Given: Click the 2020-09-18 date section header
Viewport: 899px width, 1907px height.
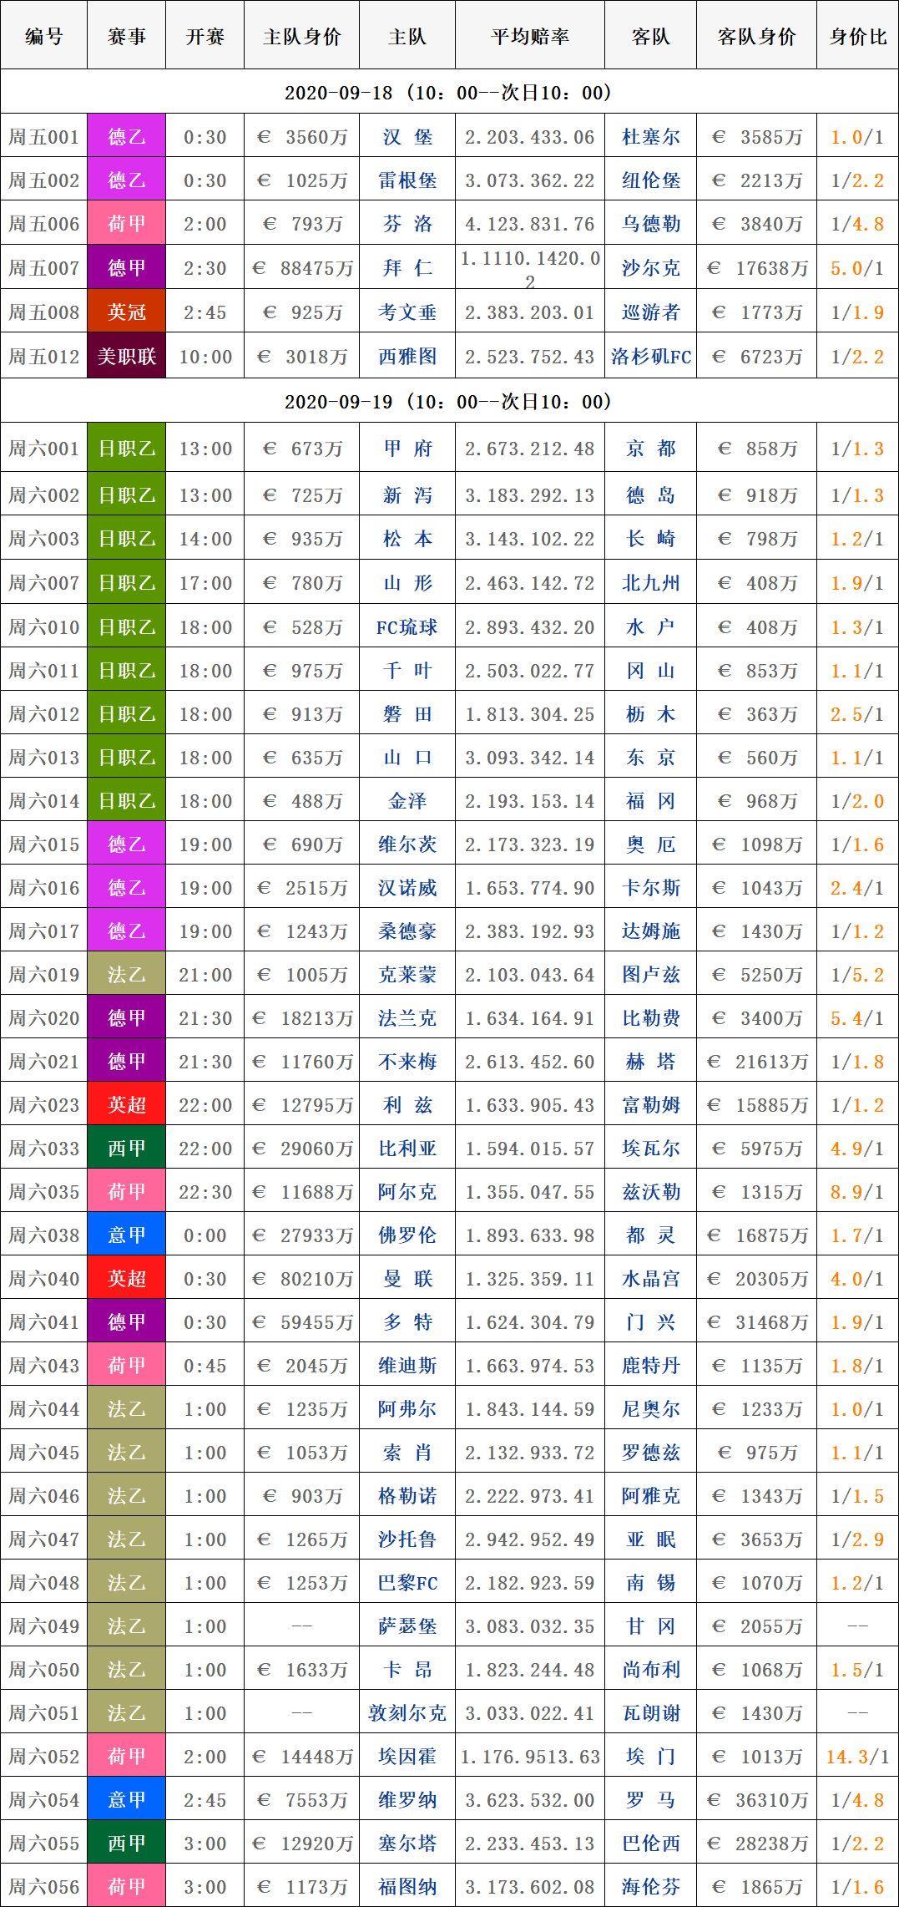Looking at the screenshot, I should coord(449,93).
